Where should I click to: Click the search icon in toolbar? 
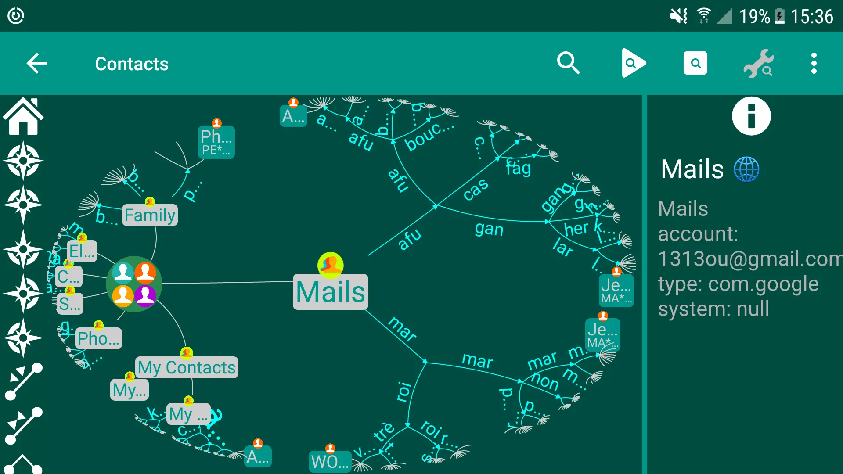tap(567, 63)
